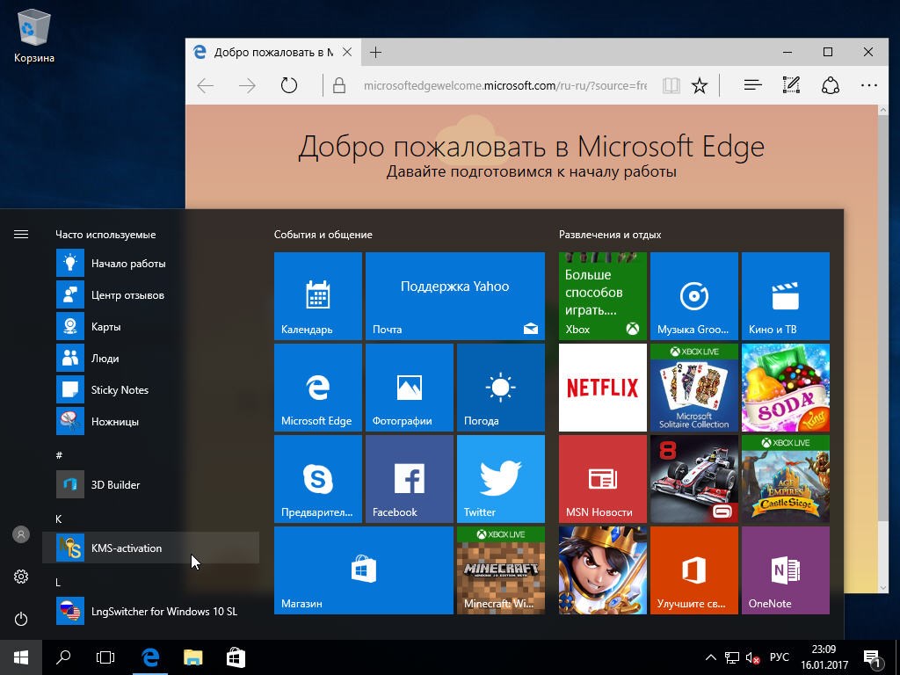Click the K letter group header
This screenshot has width=900, height=675.
click(x=59, y=519)
